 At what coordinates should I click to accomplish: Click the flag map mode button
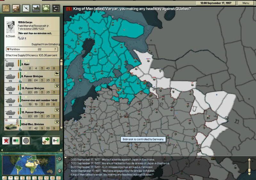point(11,178)
